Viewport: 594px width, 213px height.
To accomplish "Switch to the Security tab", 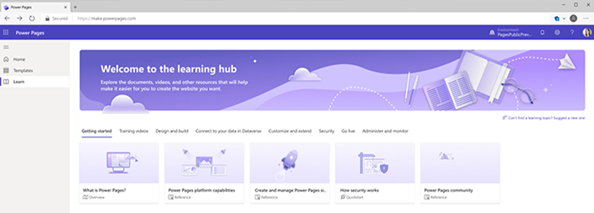I will click(326, 131).
